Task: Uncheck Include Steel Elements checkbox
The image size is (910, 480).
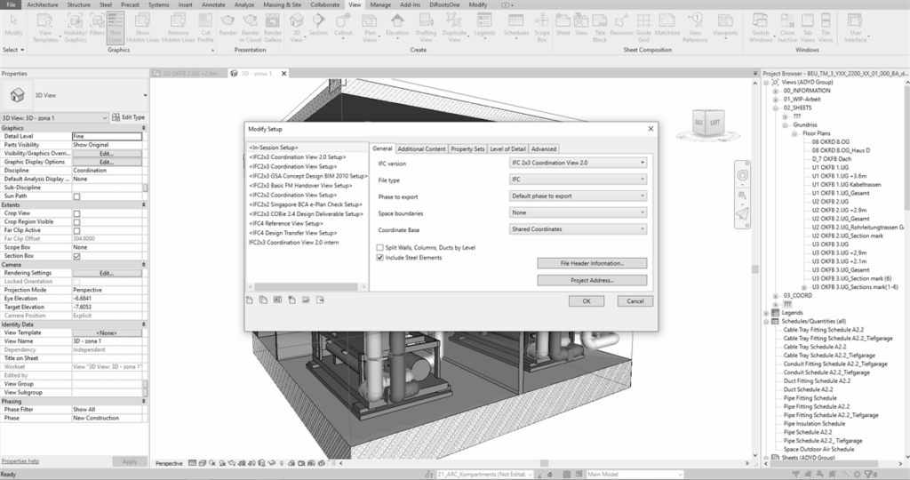Action: click(379, 257)
